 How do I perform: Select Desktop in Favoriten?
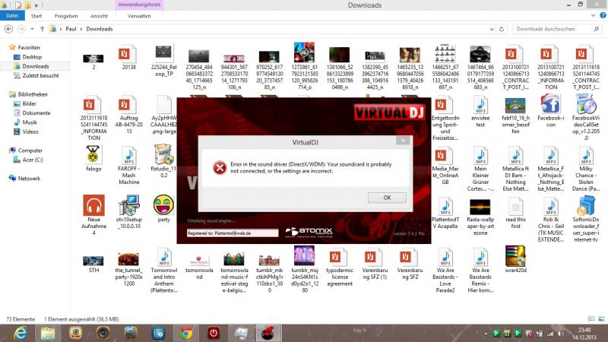coord(32,57)
